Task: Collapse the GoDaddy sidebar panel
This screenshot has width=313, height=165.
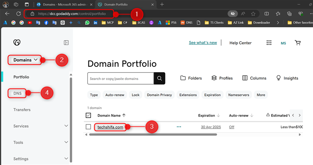Action: (66, 43)
